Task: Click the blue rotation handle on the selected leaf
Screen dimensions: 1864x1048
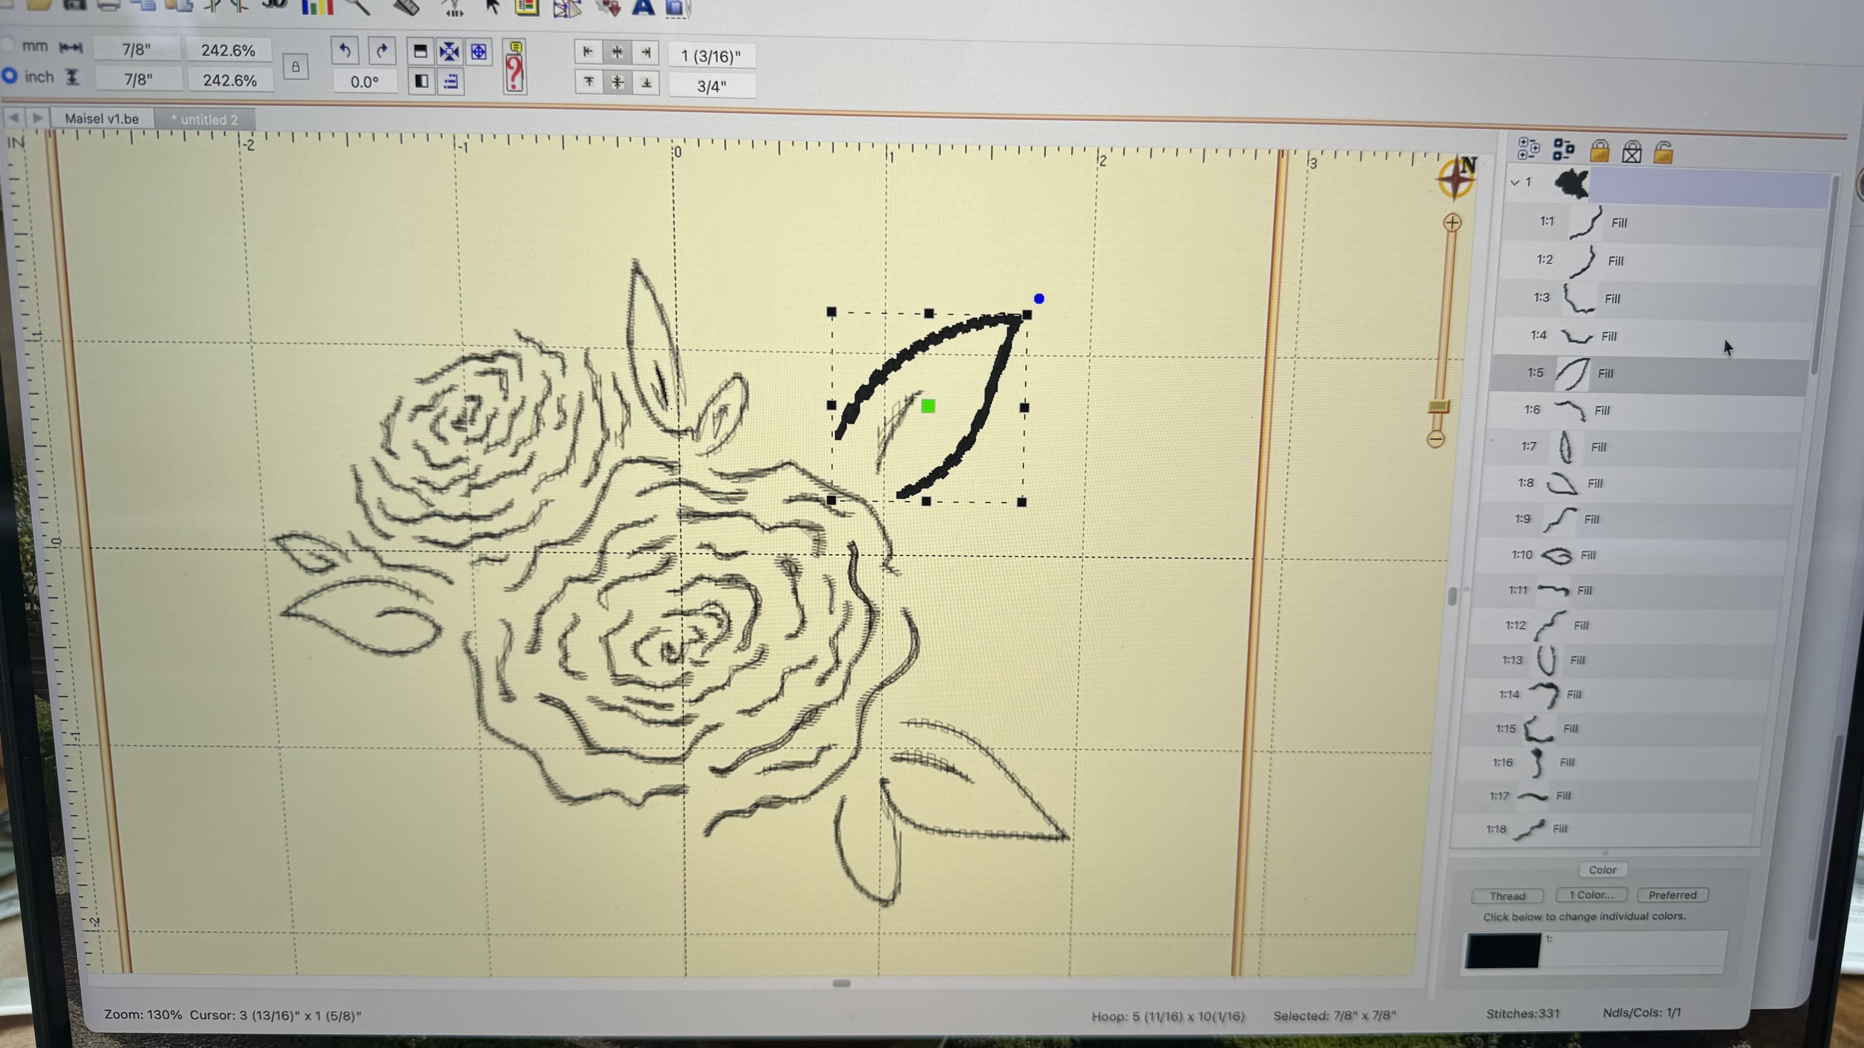Action: point(1039,299)
